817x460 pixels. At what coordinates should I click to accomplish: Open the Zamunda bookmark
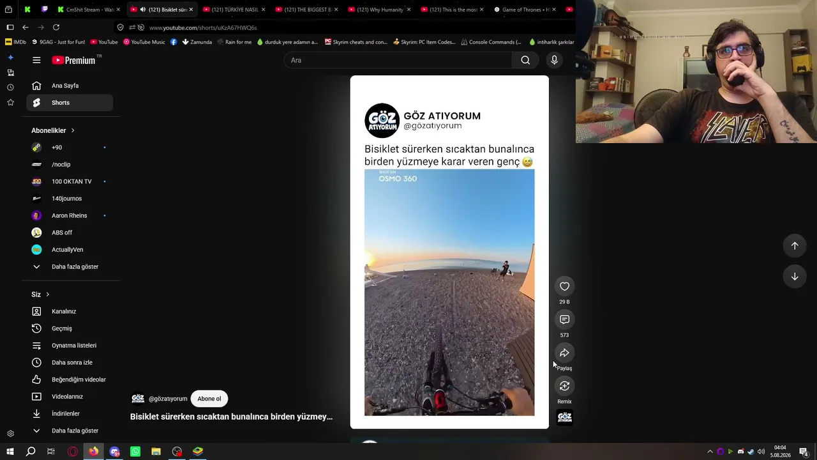[197, 42]
